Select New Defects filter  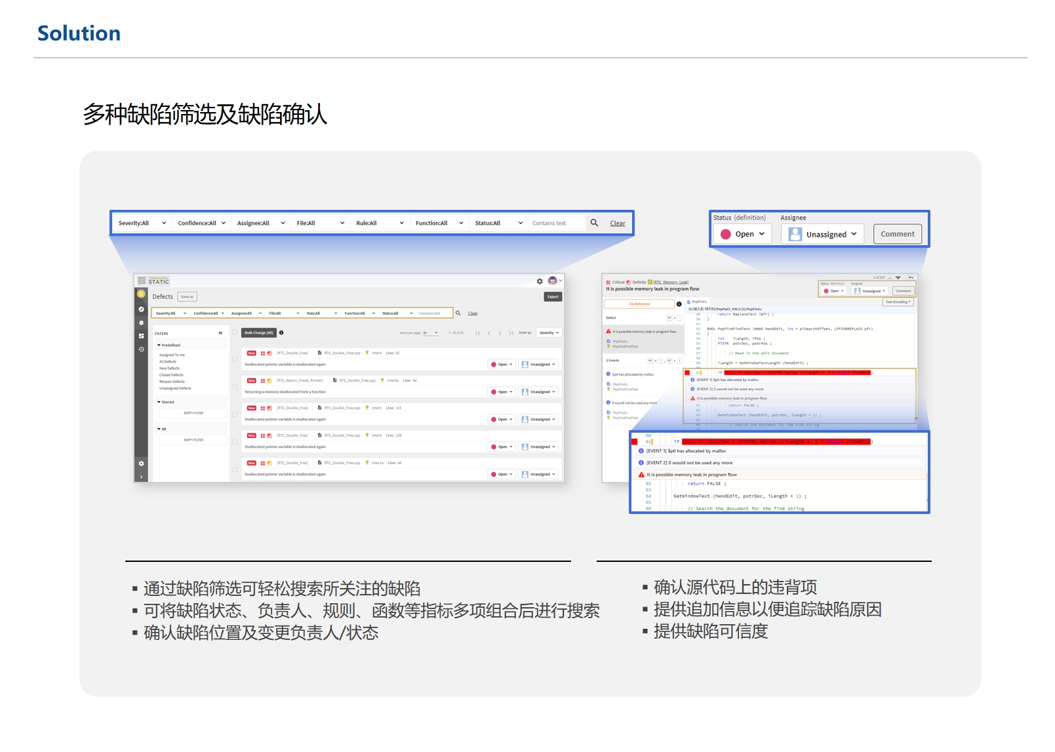click(169, 368)
